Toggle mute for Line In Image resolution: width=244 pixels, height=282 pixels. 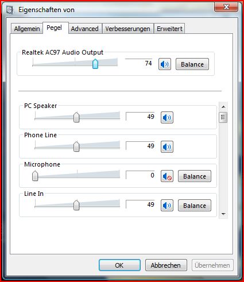[167, 205]
